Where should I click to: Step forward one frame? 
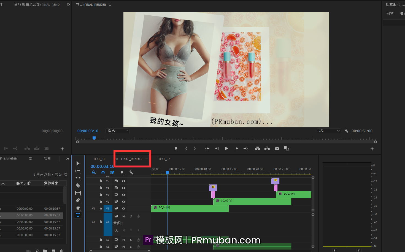point(236,149)
